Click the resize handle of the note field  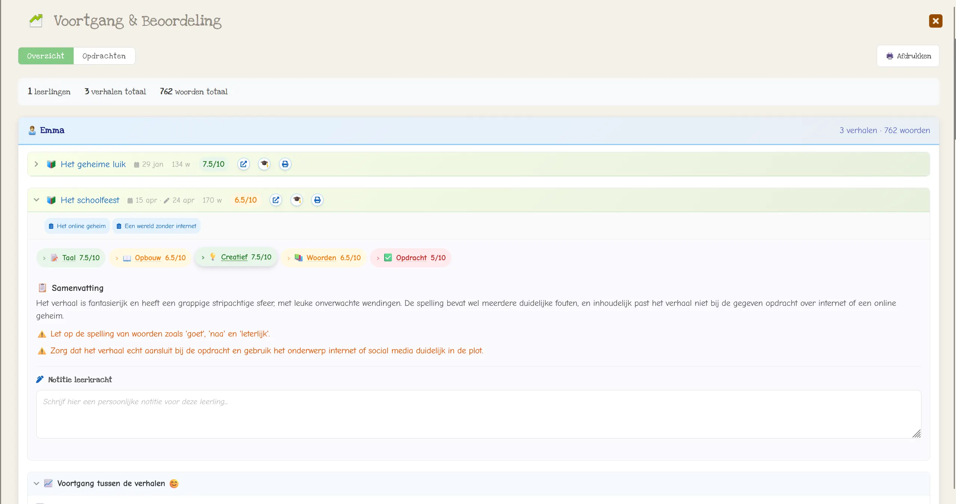coord(916,434)
